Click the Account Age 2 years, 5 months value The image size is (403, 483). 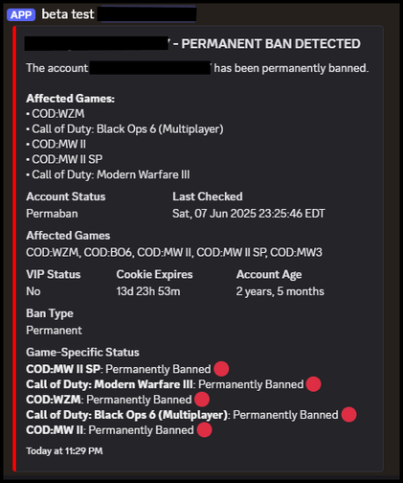280,291
